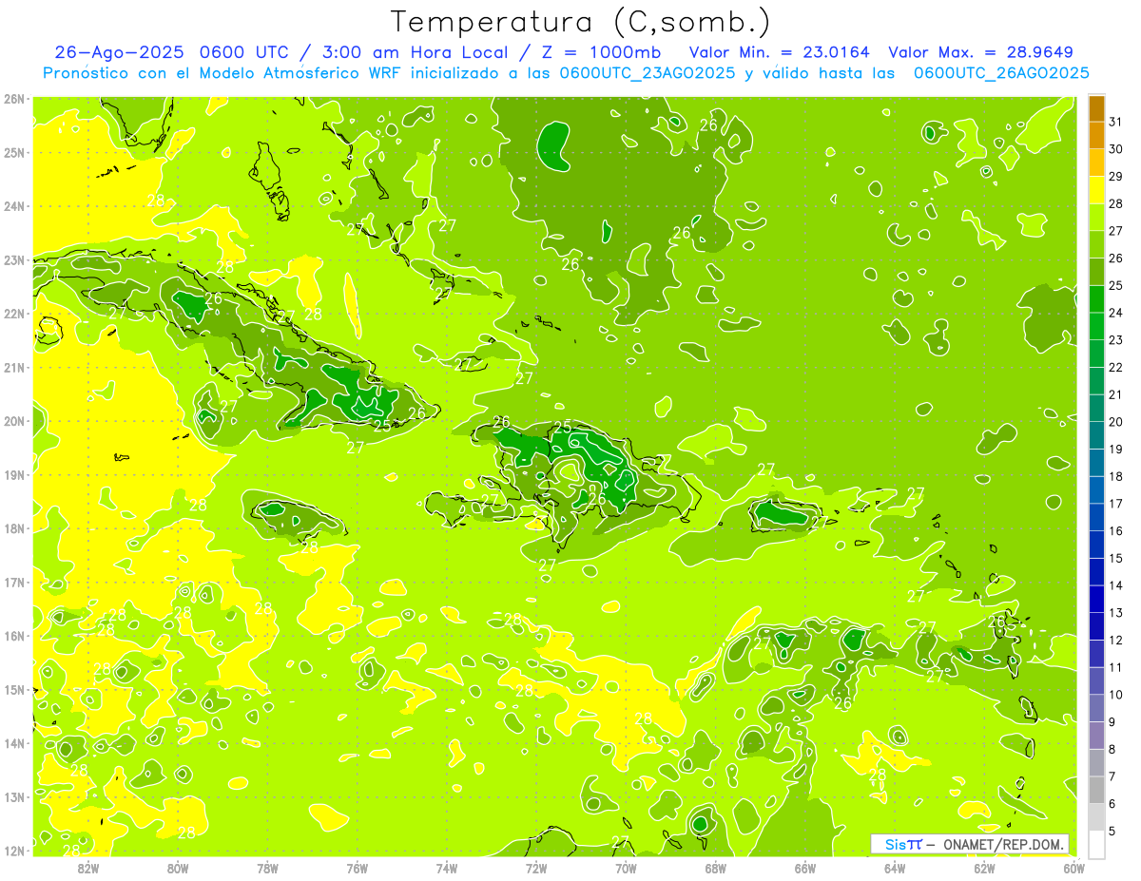Click the '20N' latitude axis label
Screen dimensions: 1141x881
[15, 421]
